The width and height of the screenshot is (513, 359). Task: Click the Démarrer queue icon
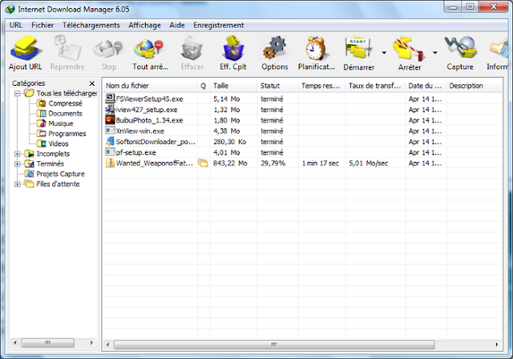tap(358, 48)
